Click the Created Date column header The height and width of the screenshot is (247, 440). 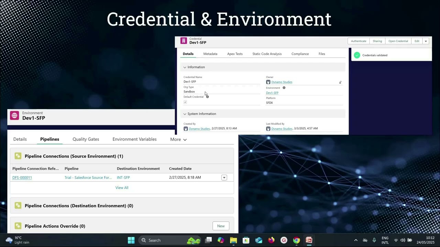click(x=180, y=168)
